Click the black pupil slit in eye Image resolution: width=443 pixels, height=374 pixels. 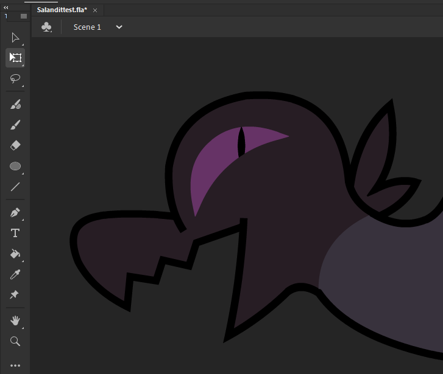[x=241, y=142]
